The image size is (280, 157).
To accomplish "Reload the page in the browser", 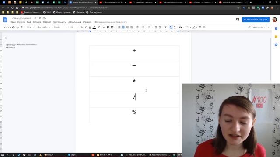I will tap(12, 8).
